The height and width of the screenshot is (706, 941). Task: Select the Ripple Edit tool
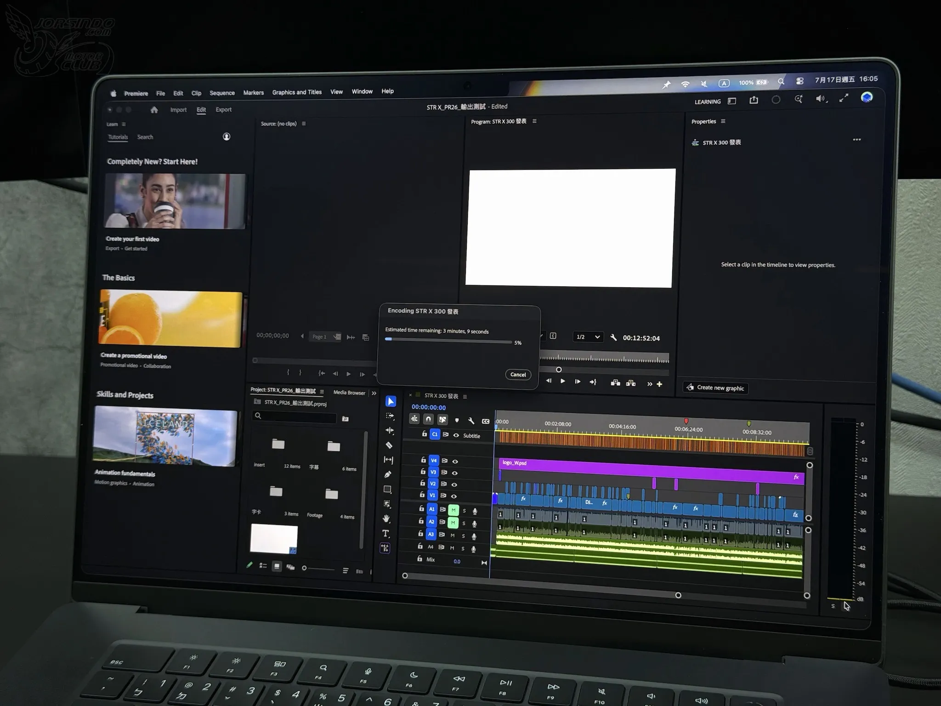[390, 431]
